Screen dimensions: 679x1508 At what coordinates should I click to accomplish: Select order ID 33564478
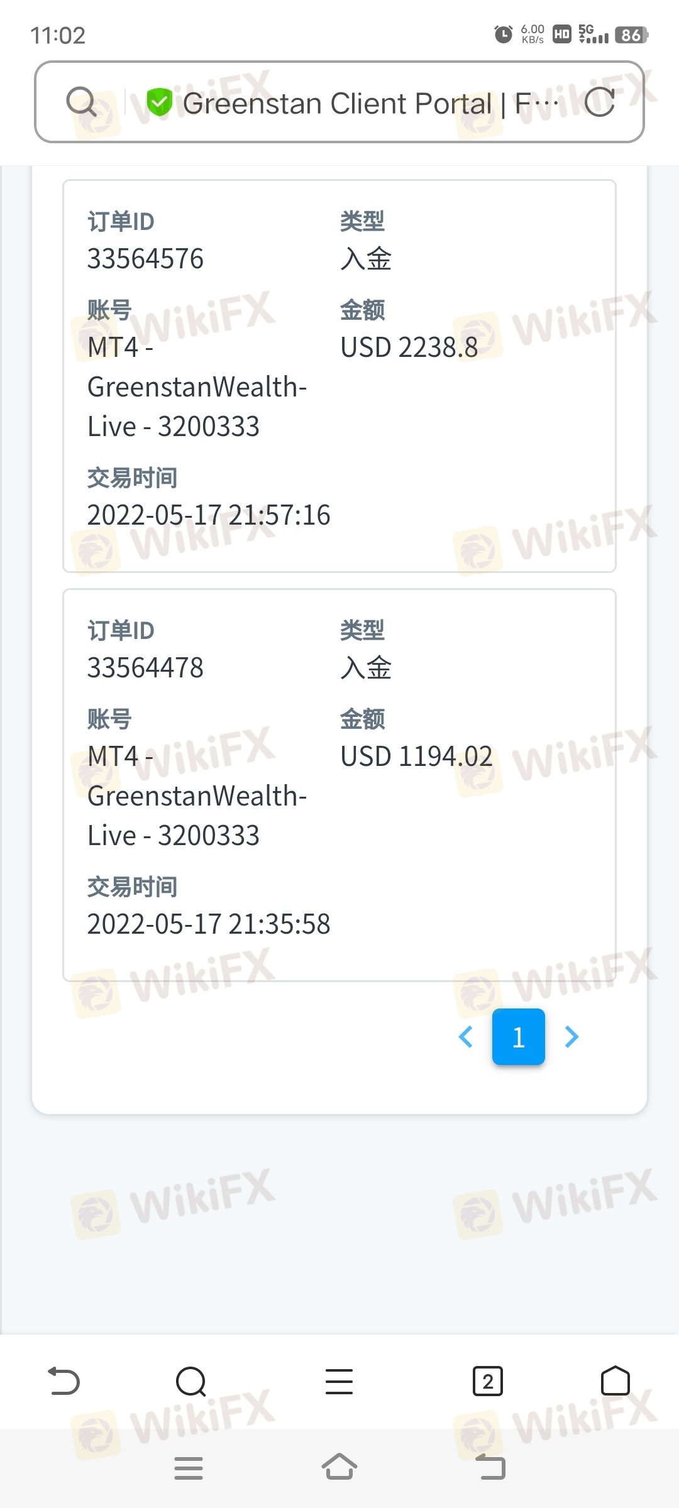coord(145,668)
